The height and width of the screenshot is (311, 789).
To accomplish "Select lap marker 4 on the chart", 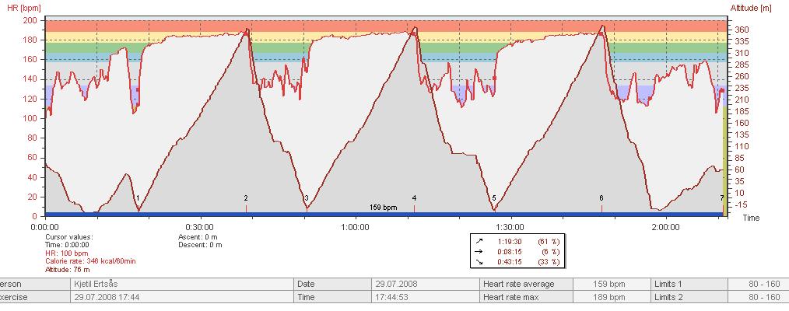I will point(414,199).
